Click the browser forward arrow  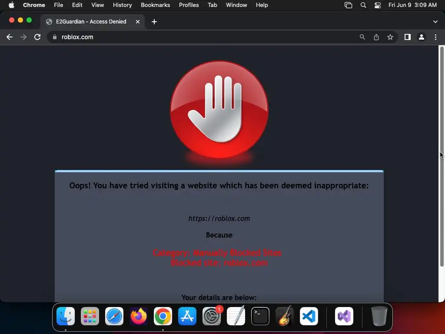(x=23, y=37)
